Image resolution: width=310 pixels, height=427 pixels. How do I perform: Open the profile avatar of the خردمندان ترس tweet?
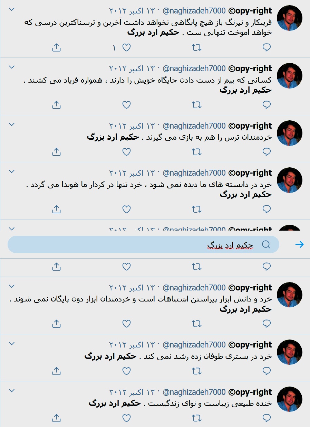(290, 133)
